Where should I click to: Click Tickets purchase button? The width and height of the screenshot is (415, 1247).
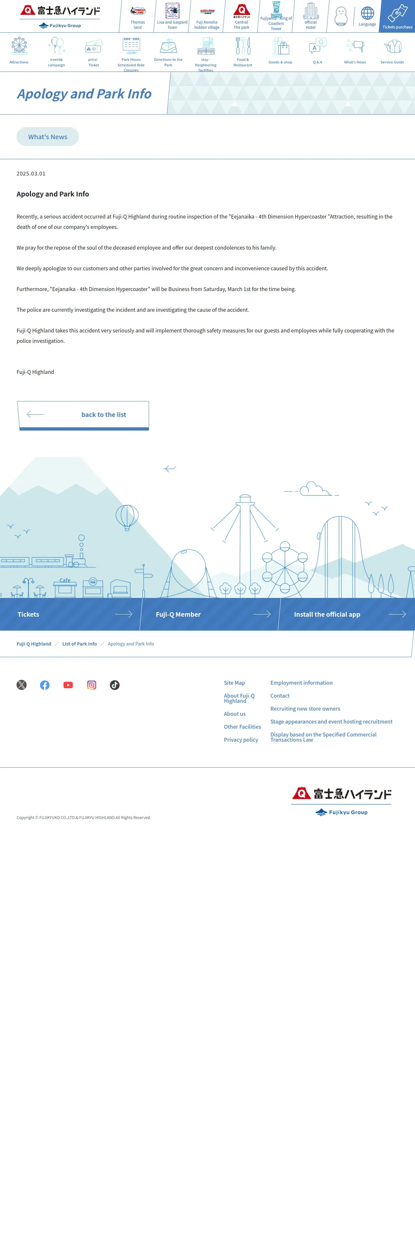(398, 17)
